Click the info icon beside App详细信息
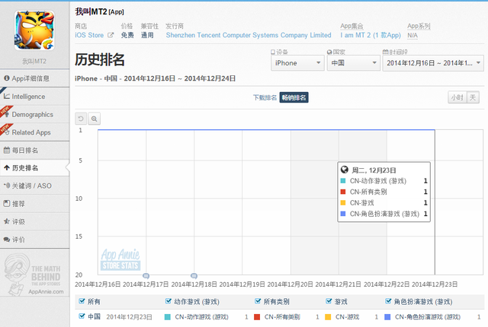The width and height of the screenshot is (488, 327). 7,78
